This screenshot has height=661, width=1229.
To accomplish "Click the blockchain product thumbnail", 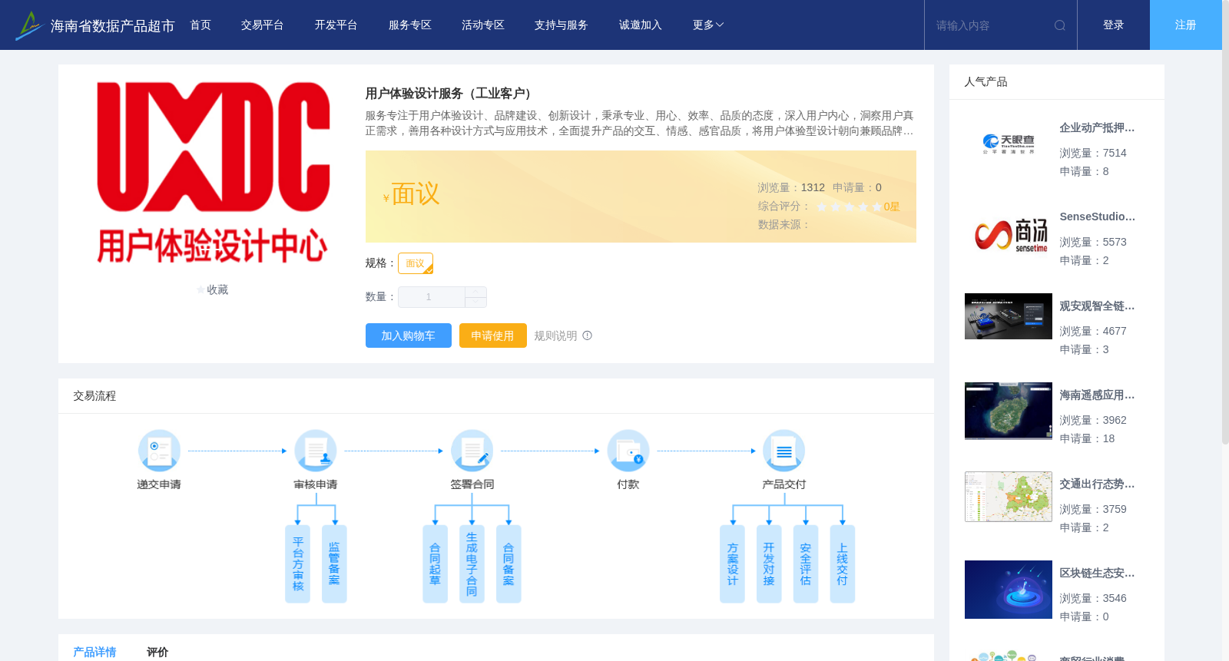I will coord(1009,590).
